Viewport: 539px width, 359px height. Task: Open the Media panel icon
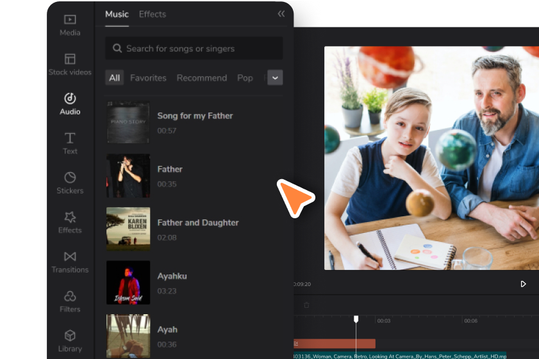pyautogui.click(x=70, y=25)
